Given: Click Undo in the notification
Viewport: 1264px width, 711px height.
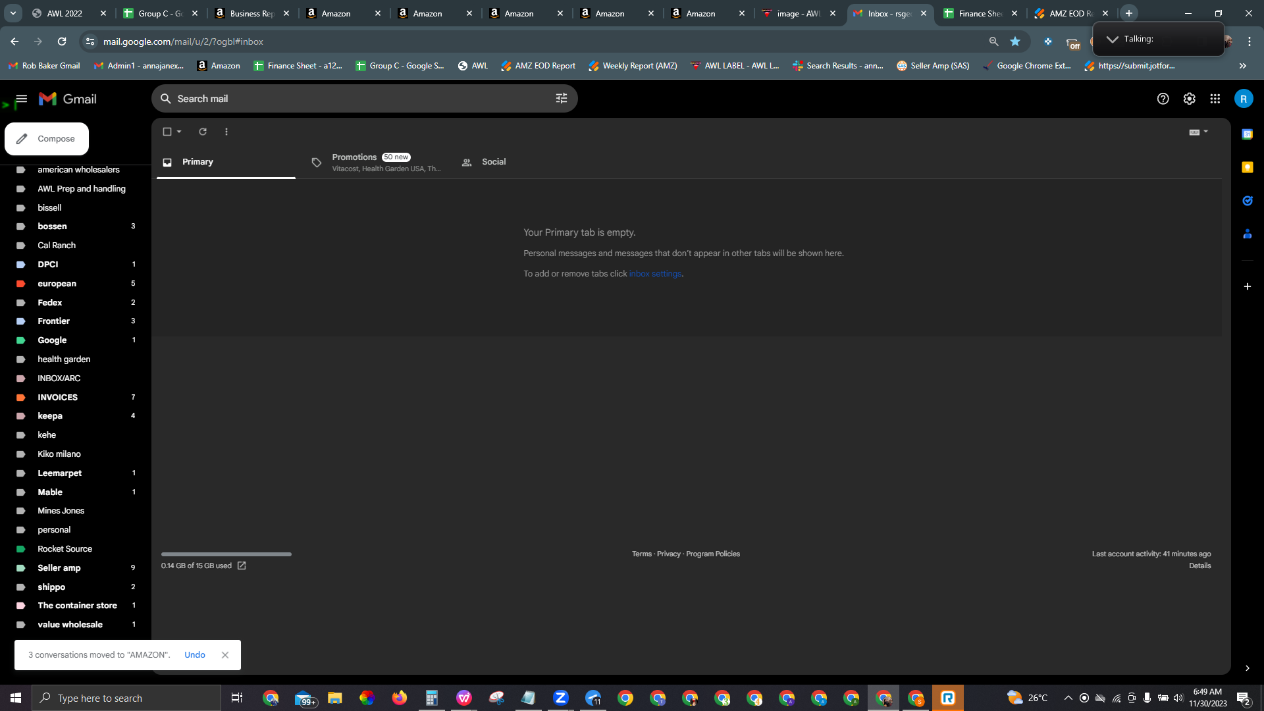Looking at the screenshot, I should pyautogui.click(x=195, y=655).
